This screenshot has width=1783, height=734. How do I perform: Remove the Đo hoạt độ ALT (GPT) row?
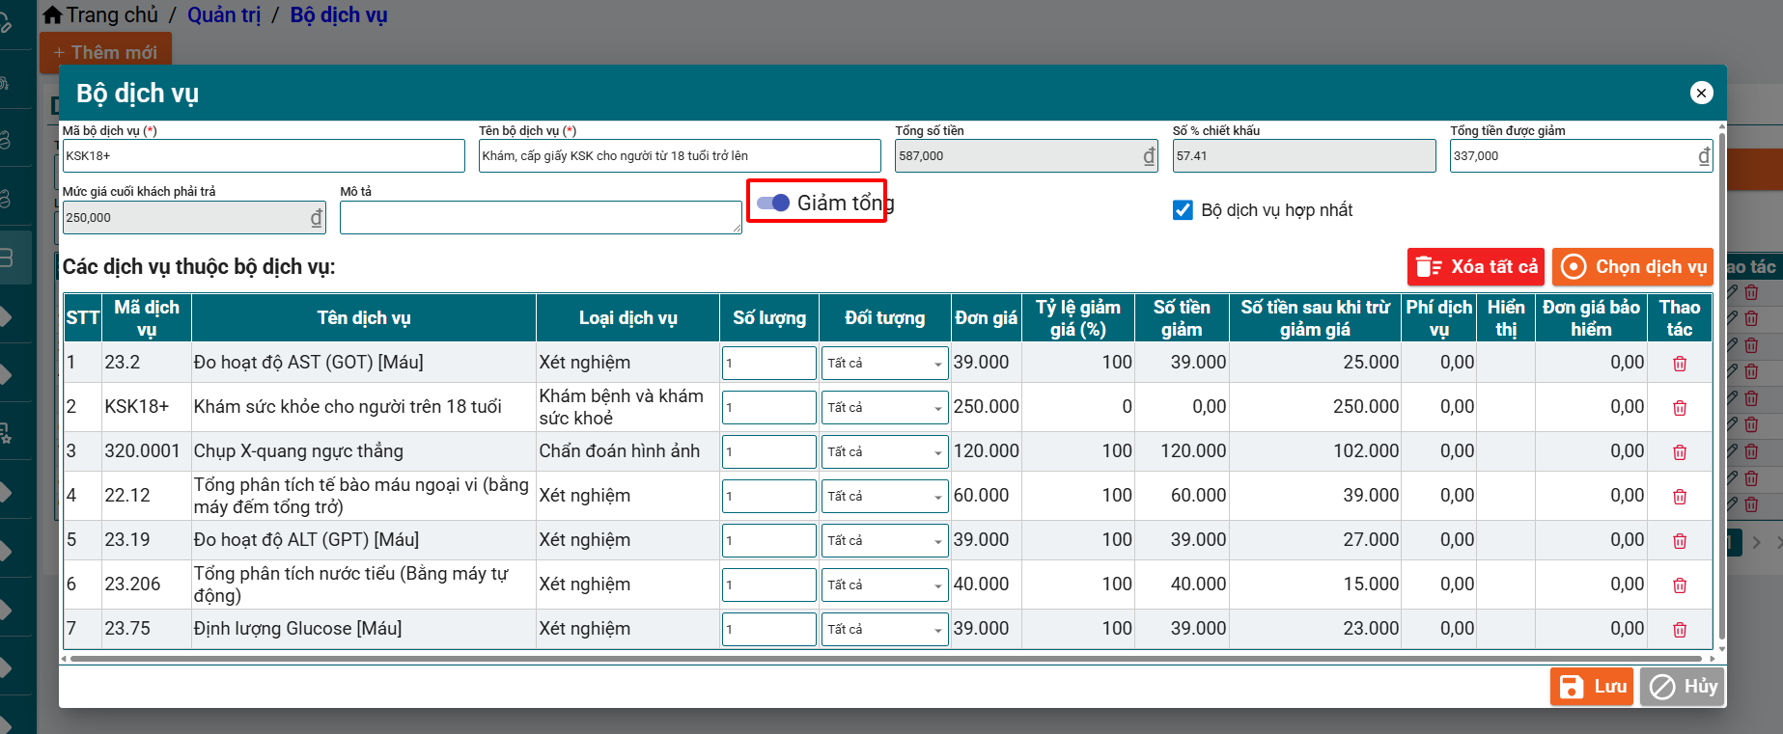(1680, 541)
